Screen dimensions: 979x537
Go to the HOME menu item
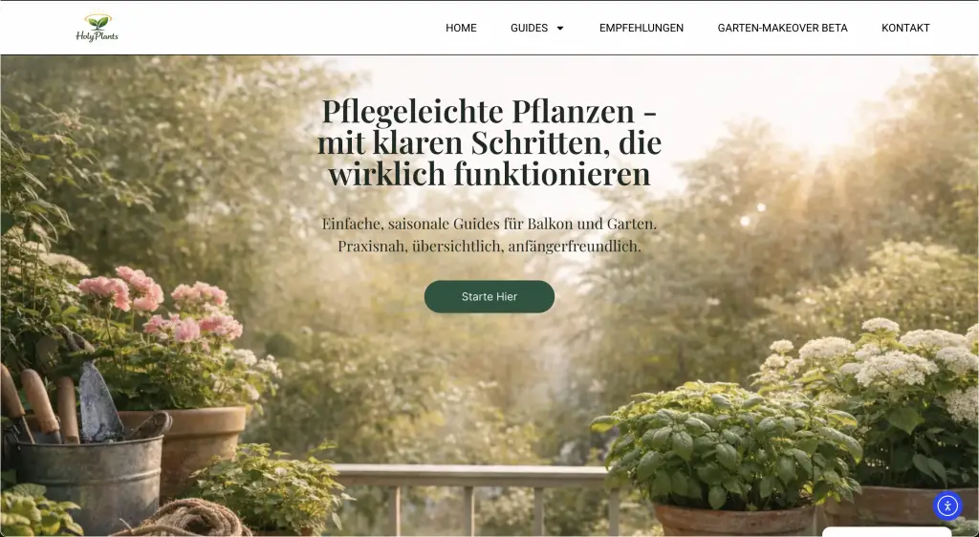[x=461, y=28]
